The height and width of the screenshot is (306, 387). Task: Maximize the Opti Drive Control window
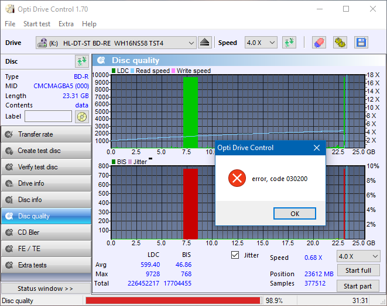click(346, 9)
